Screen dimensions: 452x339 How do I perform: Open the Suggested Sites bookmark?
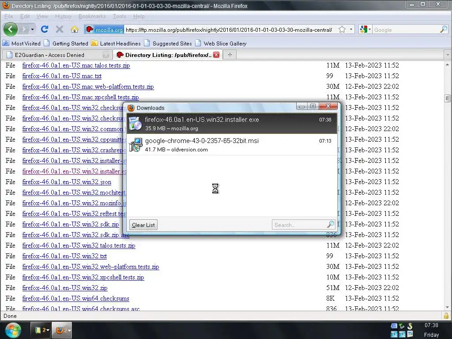click(x=168, y=44)
